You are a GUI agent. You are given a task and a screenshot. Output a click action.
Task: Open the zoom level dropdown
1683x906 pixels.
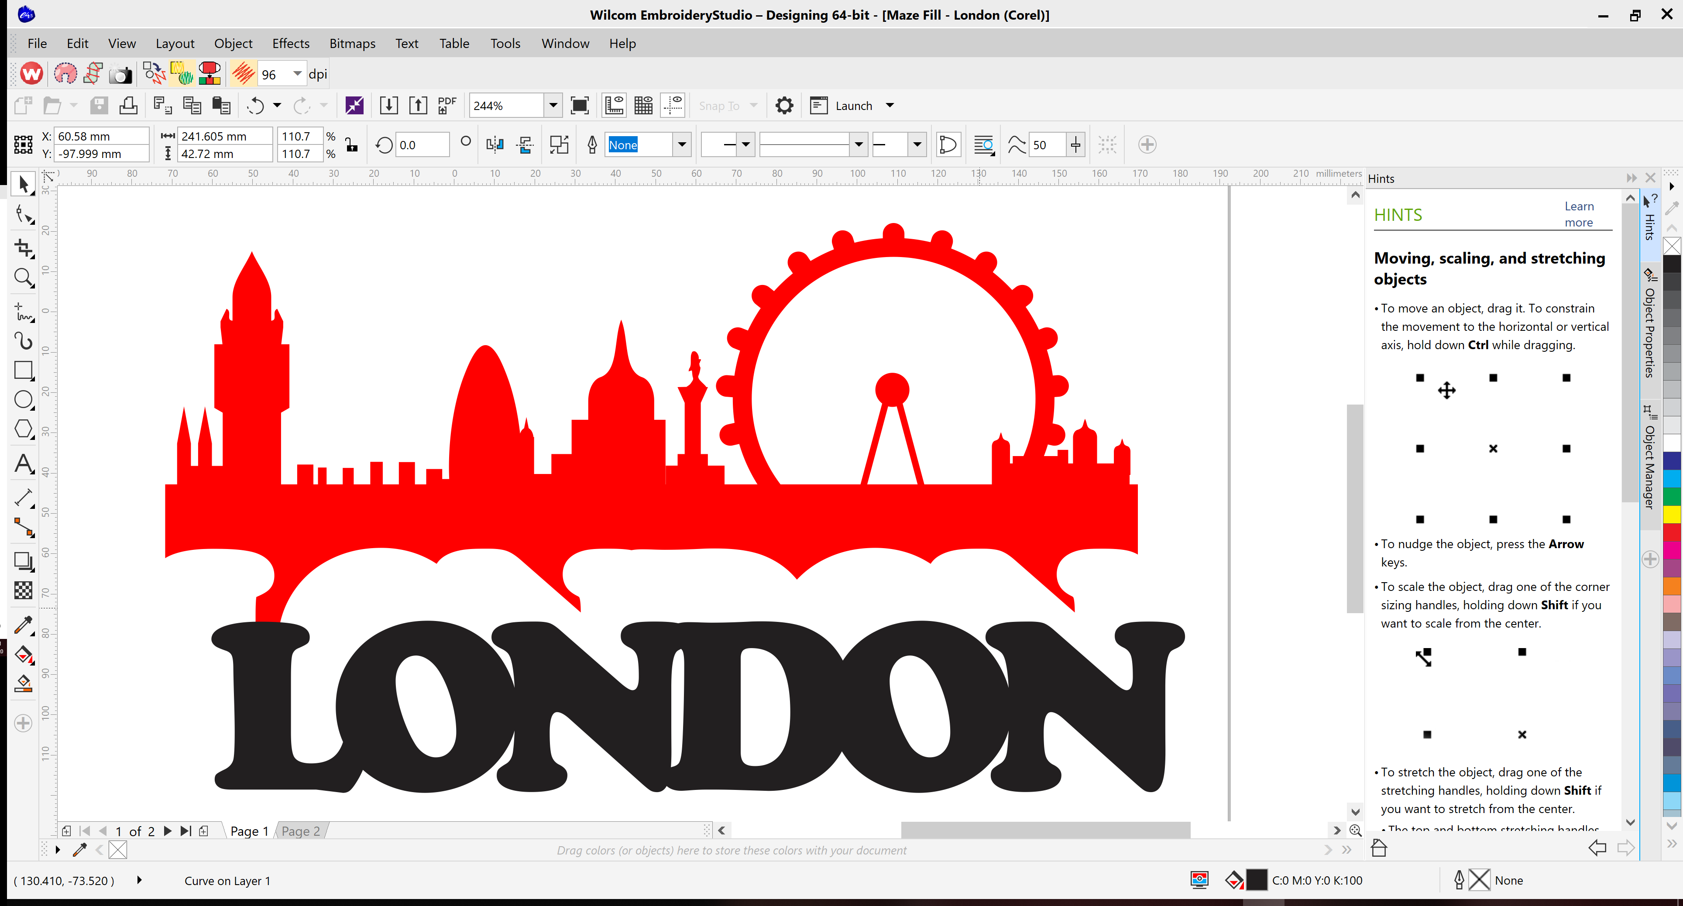[x=553, y=106]
